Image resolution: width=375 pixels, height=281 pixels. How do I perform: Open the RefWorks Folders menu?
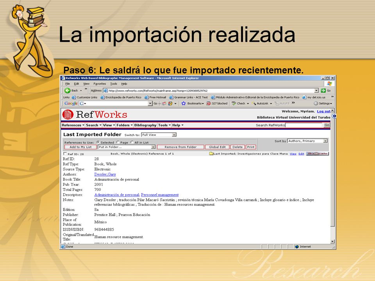(x=124, y=125)
